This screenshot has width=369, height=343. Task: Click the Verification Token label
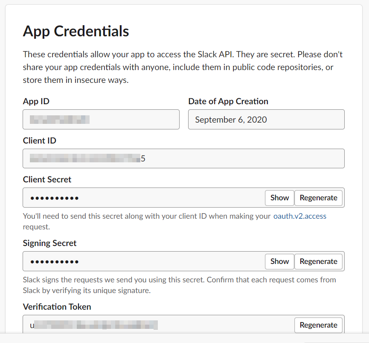pos(57,307)
